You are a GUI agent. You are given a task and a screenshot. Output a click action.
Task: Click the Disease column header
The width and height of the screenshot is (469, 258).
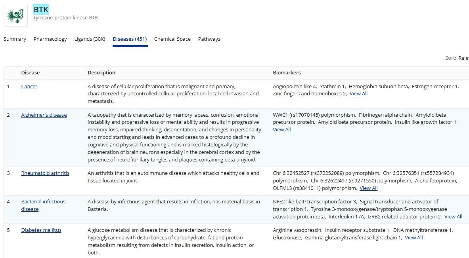click(x=30, y=73)
